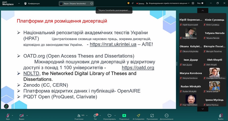The height and width of the screenshot is (121, 228).
Task: Open the nrat.ukrintei.ua link on the slide
Action: point(113,44)
